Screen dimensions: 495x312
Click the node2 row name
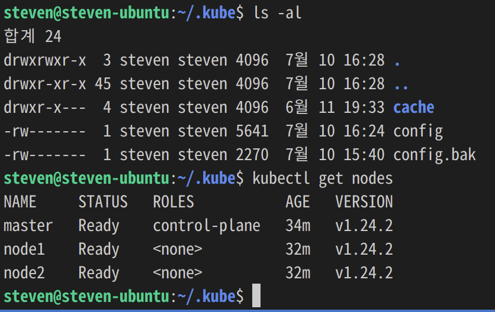(24, 273)
